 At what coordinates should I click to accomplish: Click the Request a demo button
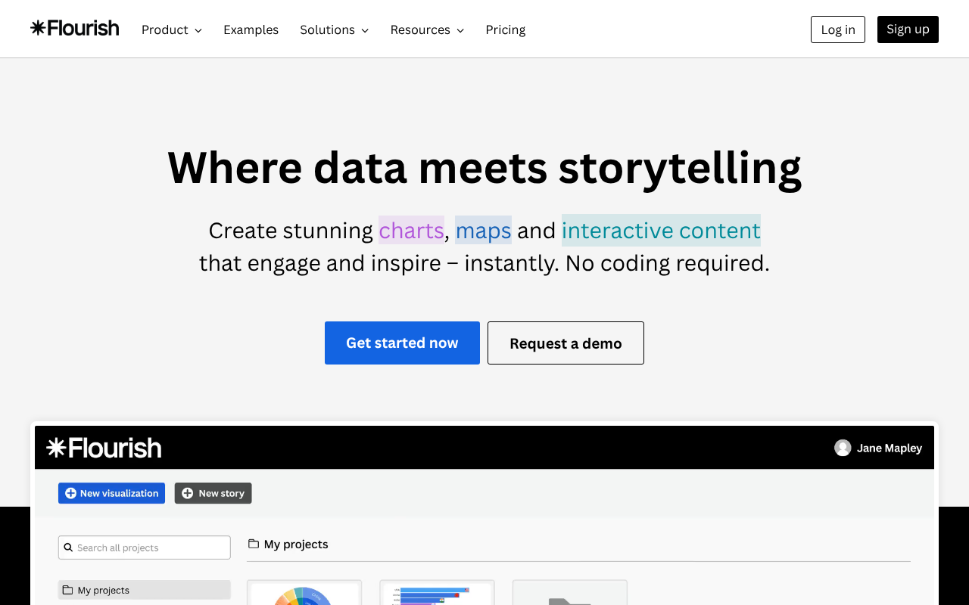(x=566, y=343)
